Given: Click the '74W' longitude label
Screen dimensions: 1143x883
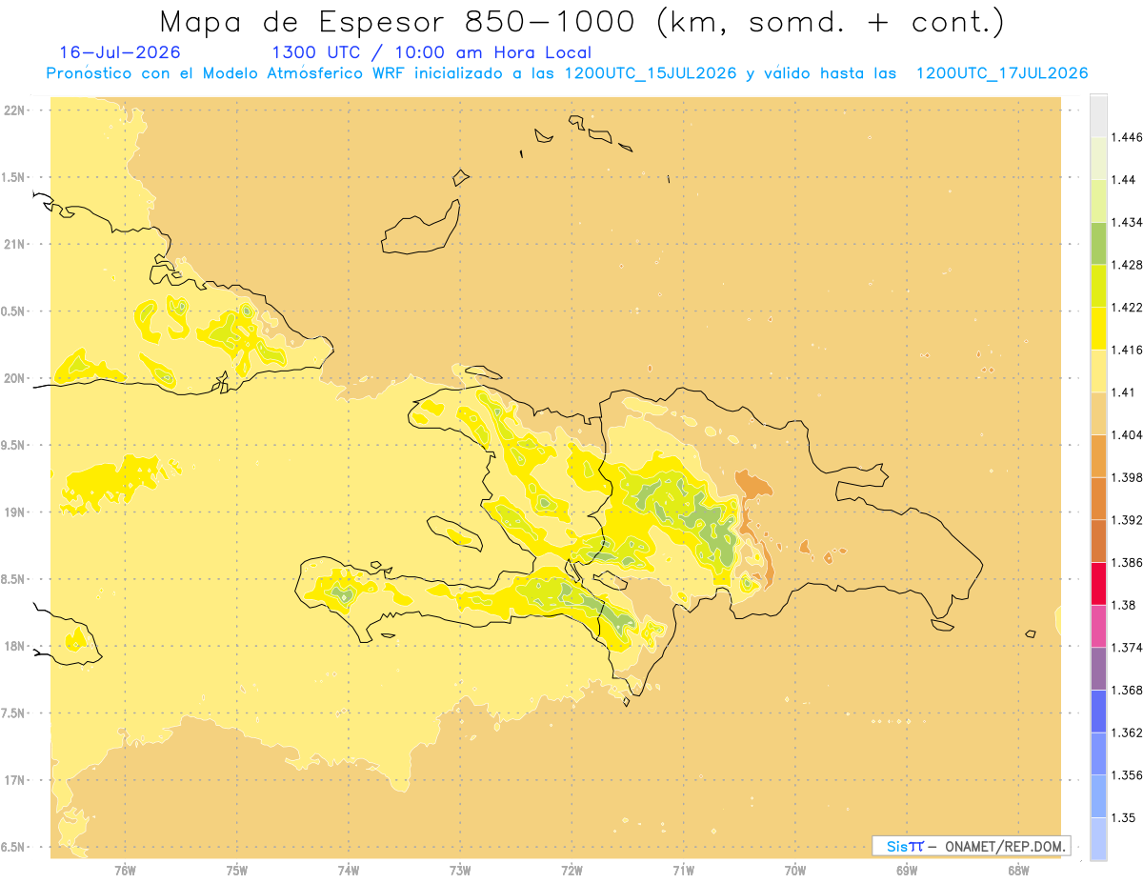Looking at the screenshot, I should 349,871.
